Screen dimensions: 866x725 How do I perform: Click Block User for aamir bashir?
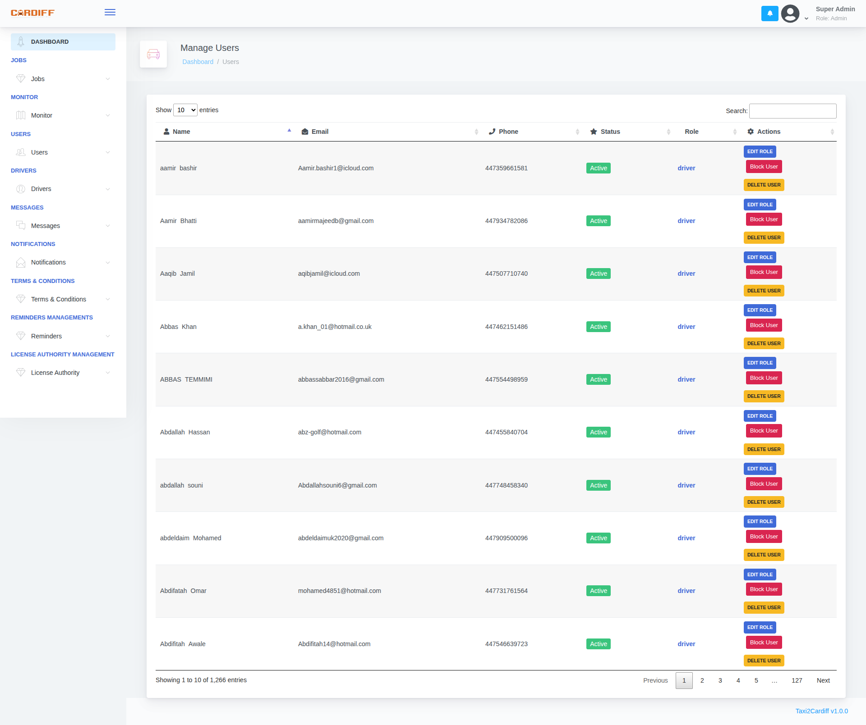(764, 167)
